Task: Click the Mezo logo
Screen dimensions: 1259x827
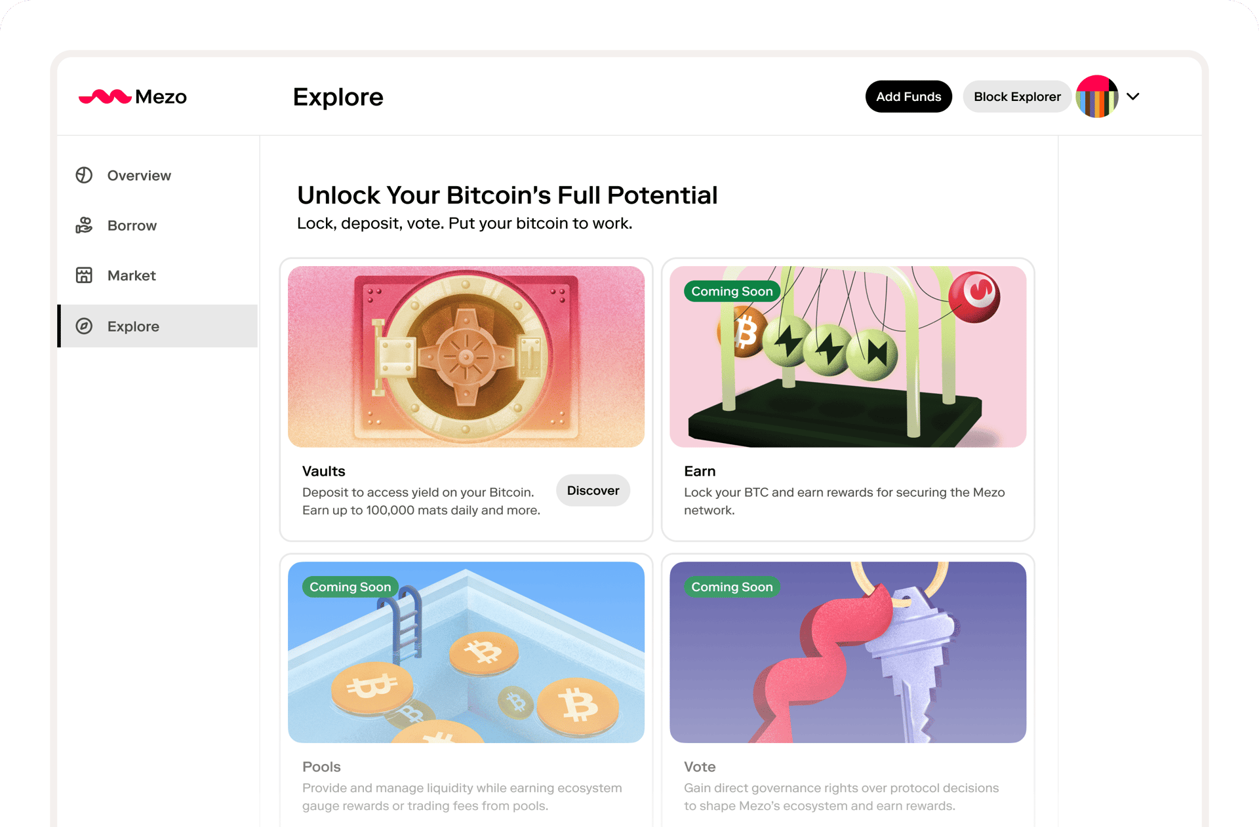Action: tap(132, 97)
